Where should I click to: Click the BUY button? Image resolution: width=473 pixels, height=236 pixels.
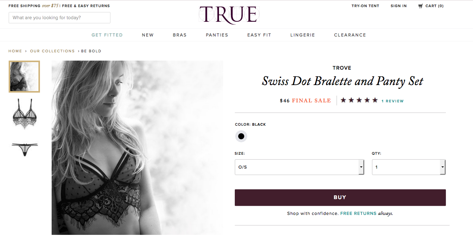click(340, 198)
